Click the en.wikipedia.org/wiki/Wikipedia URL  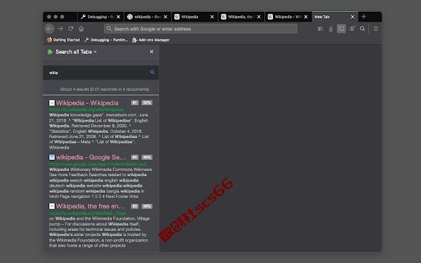86,110
